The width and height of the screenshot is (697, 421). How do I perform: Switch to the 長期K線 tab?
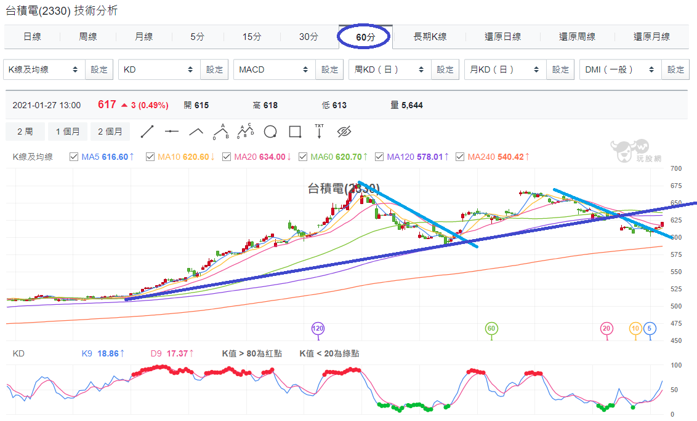click(x=430, y=37)
